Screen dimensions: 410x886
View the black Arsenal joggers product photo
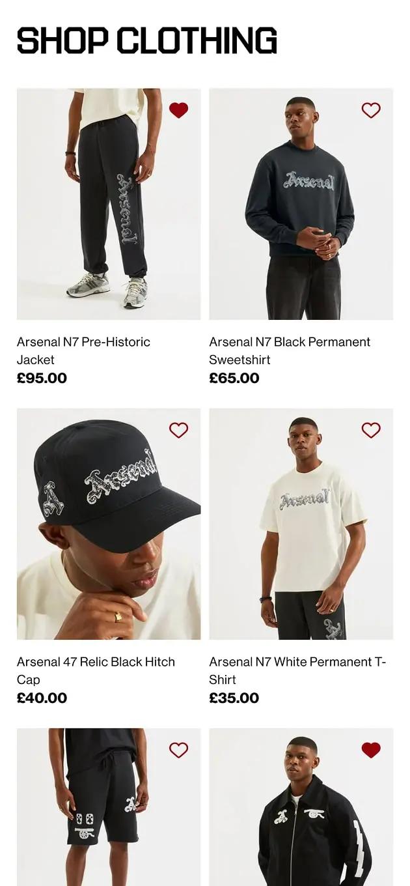109,204
